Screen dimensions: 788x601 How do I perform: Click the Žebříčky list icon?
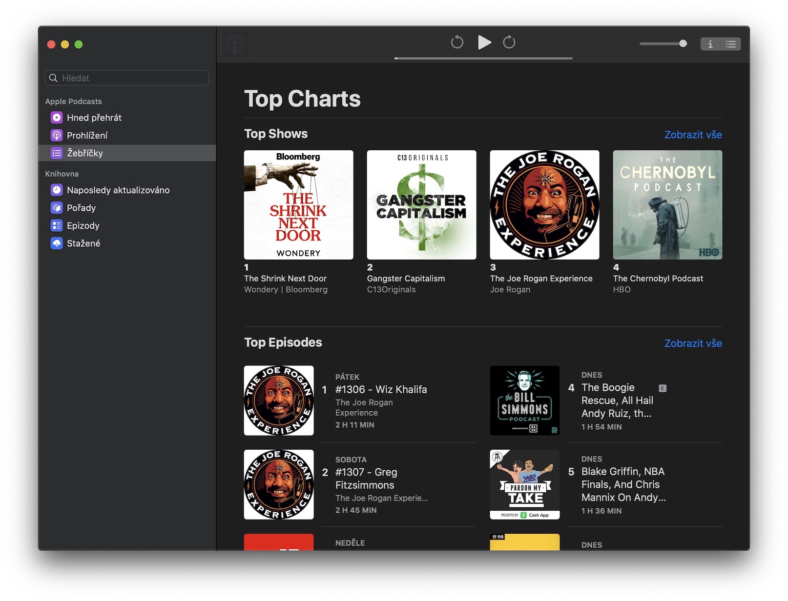[57, 153]
